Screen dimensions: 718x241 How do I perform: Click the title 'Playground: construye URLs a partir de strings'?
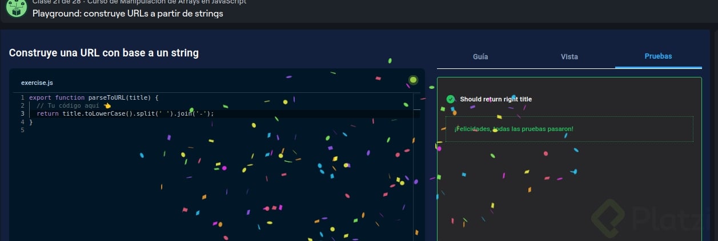point(128,13)
